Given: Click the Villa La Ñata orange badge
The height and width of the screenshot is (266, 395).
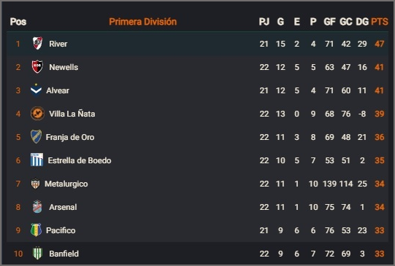Looking at the screenshot, I should point(37,114).
